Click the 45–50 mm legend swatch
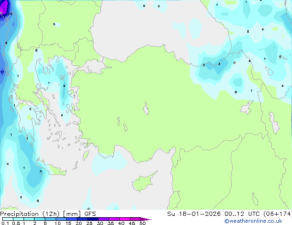Image resolution: width=292 pixels, height=225 pixels. [135, 219]
